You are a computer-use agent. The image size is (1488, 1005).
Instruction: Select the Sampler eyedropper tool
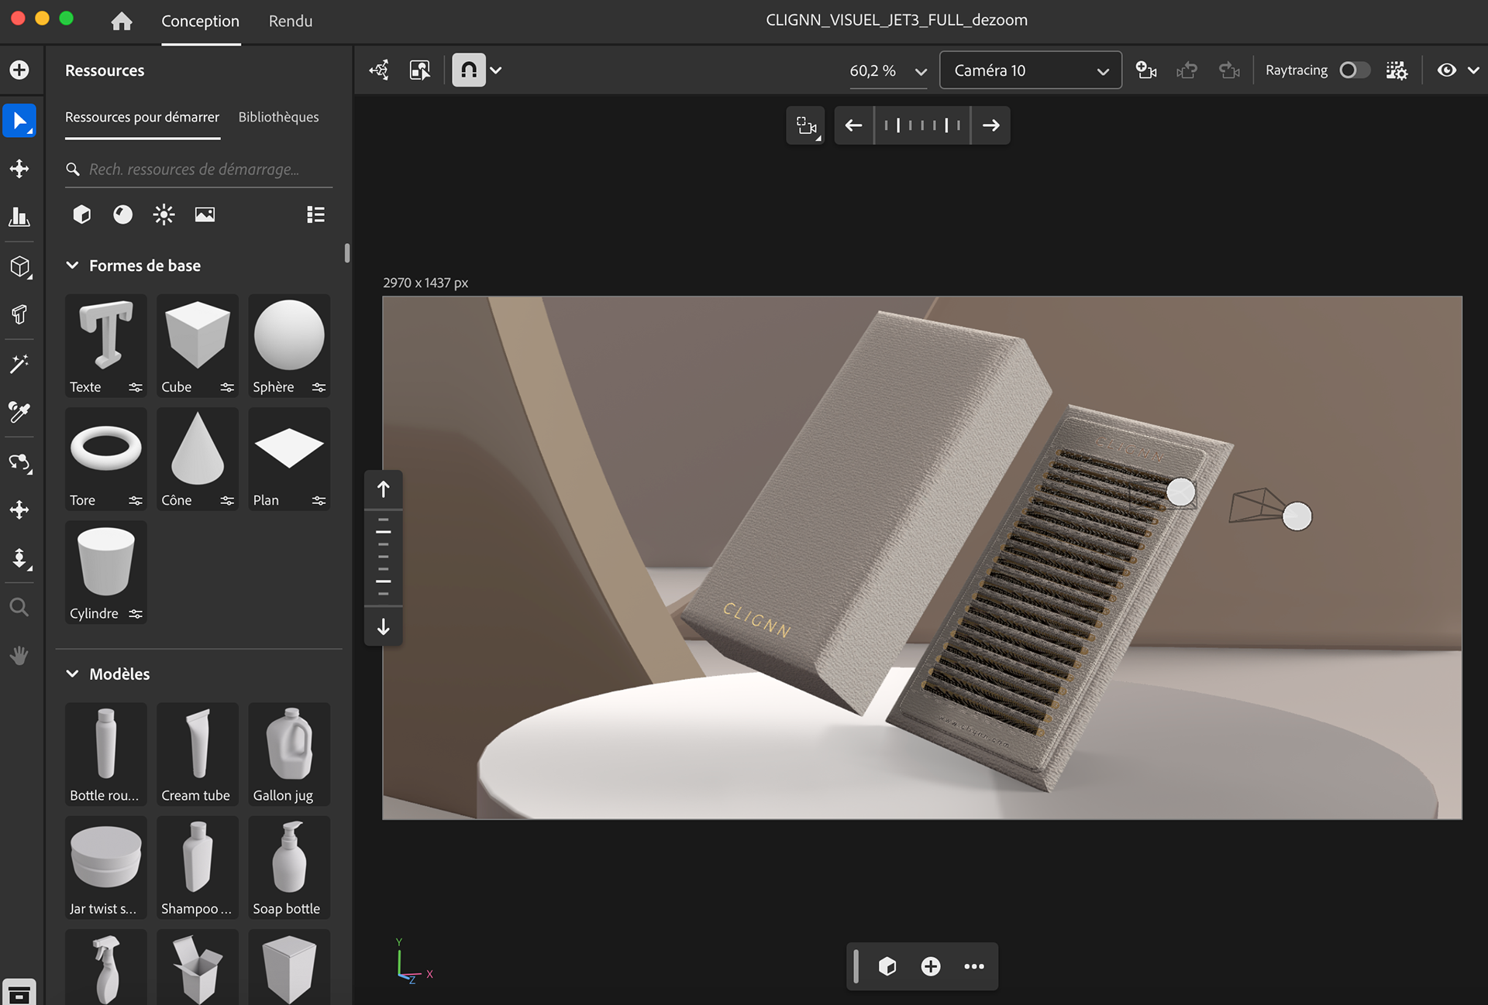tap(19, 412)
